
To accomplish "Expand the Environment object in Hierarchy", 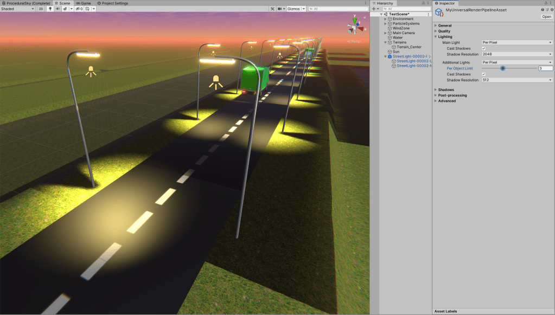I will pyautogui.click(x=385, y=19).
